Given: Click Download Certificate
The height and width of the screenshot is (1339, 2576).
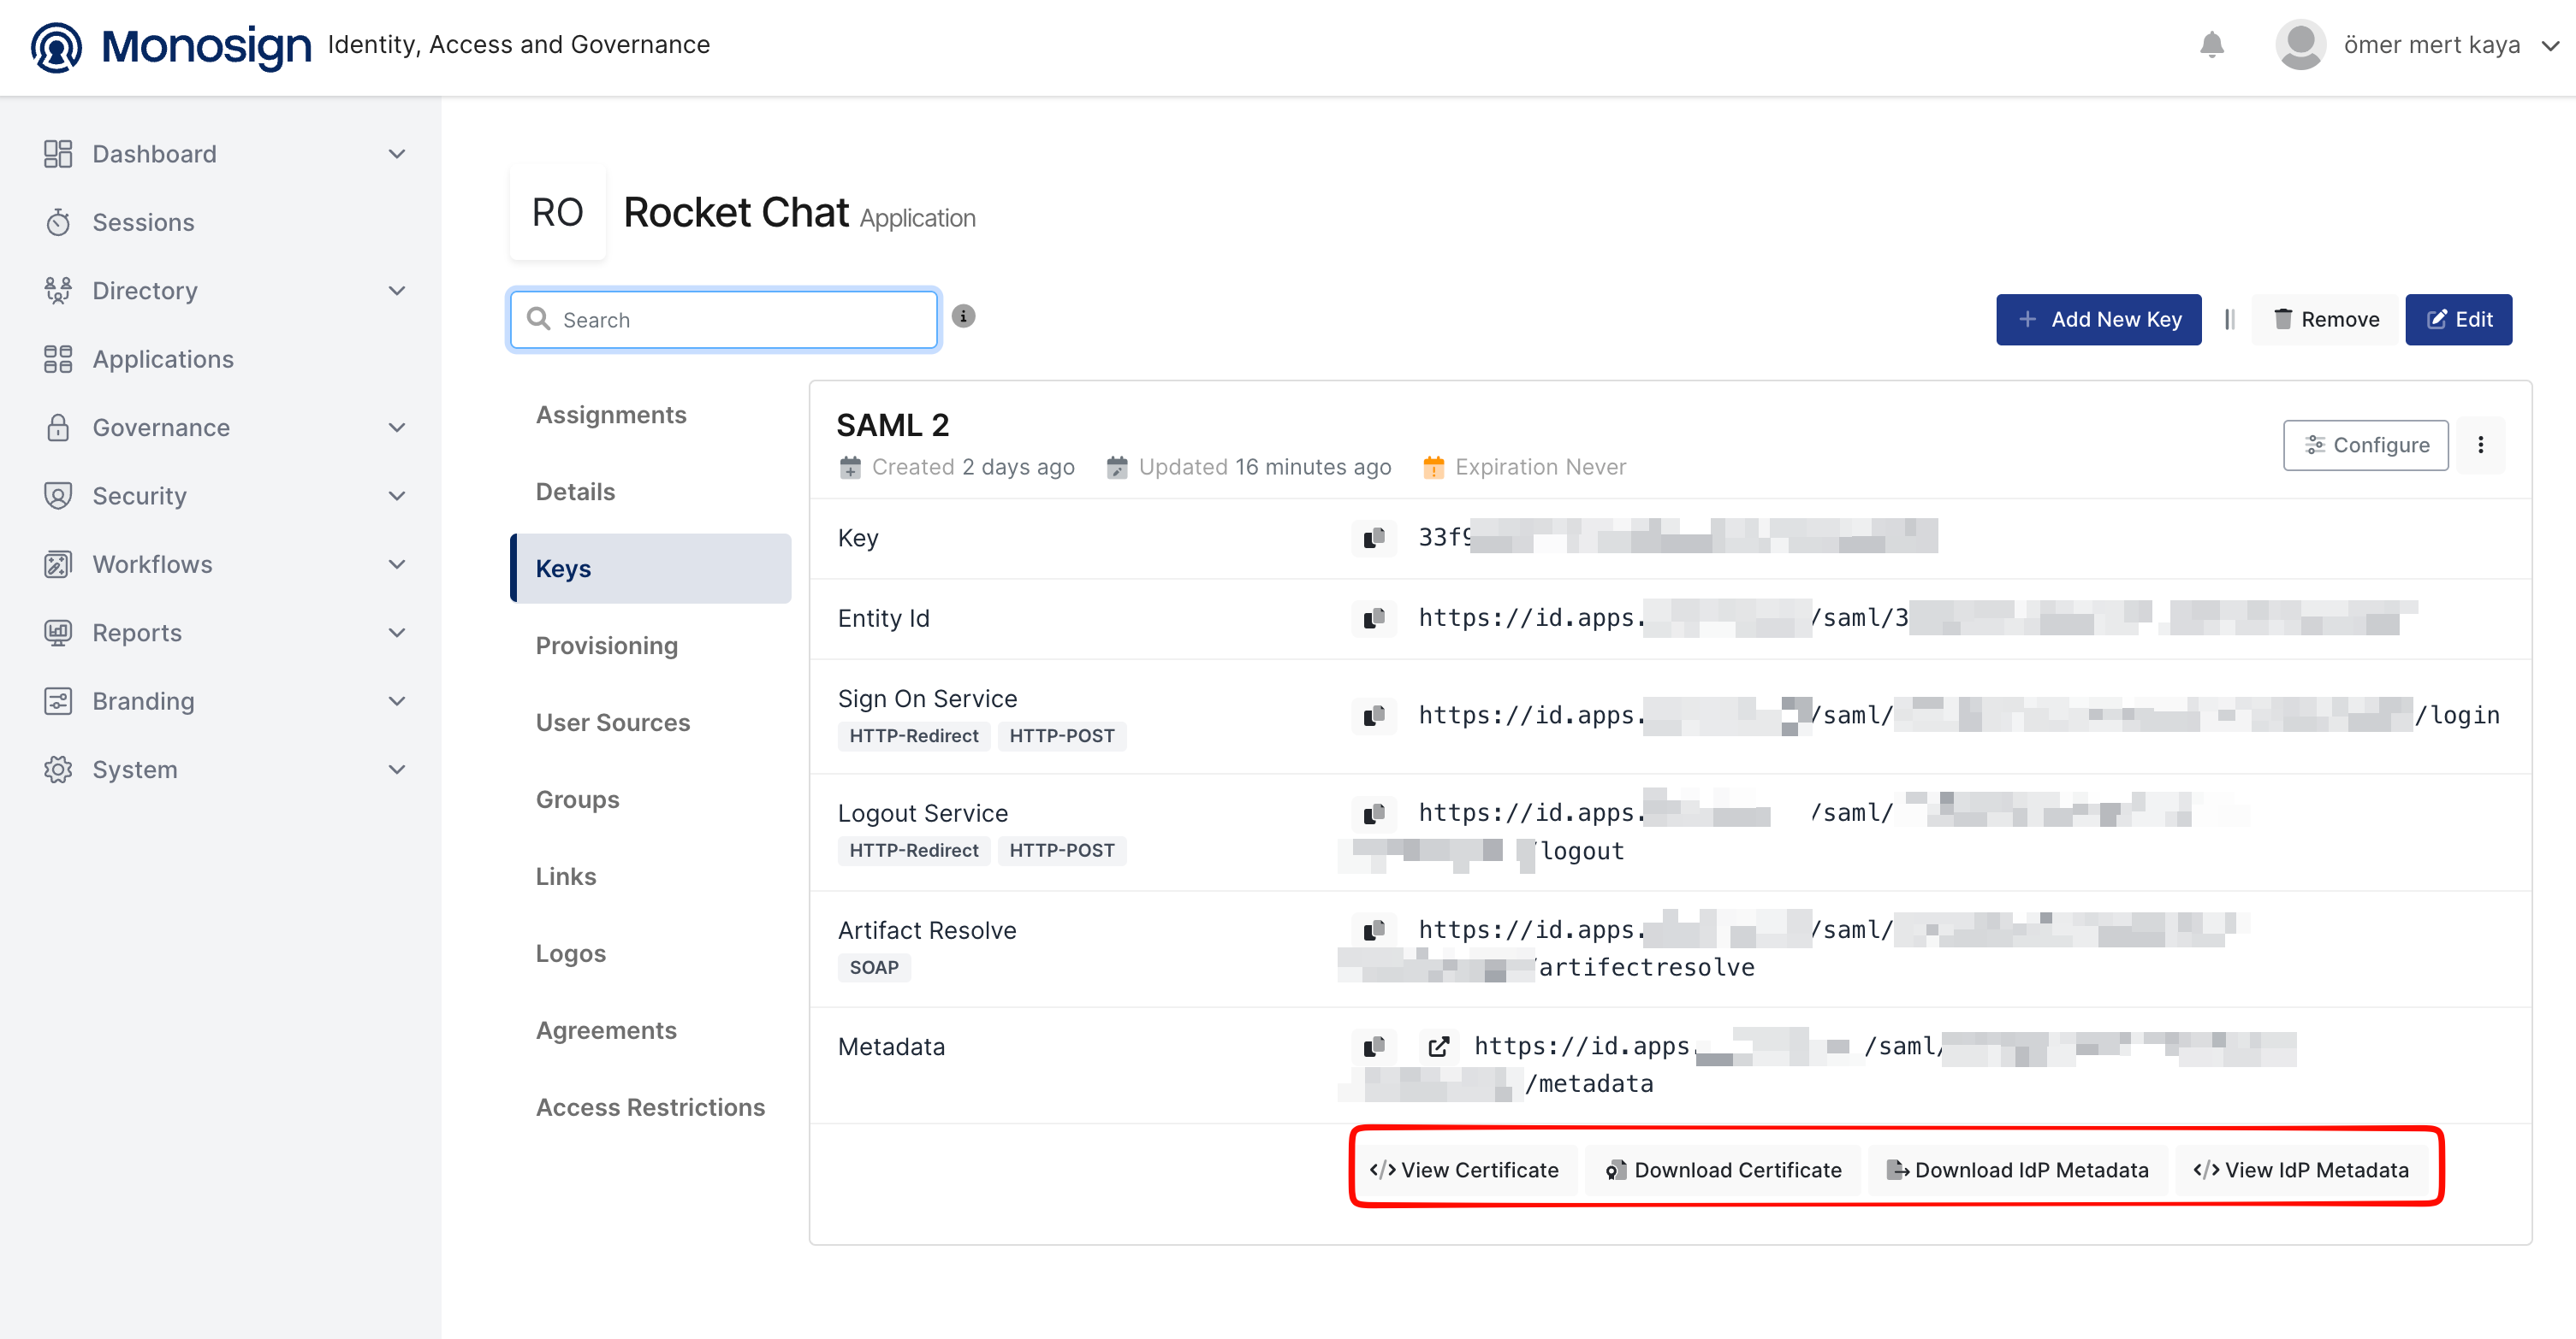Looking at the screenshot, I should [1724, 1170].
